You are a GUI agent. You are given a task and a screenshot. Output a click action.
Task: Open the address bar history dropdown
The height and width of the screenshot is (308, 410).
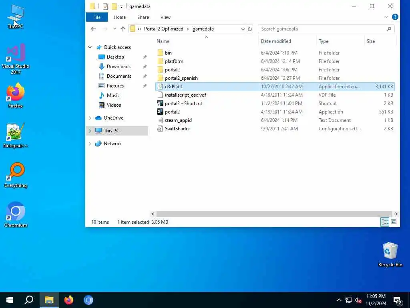coord(243,29)
